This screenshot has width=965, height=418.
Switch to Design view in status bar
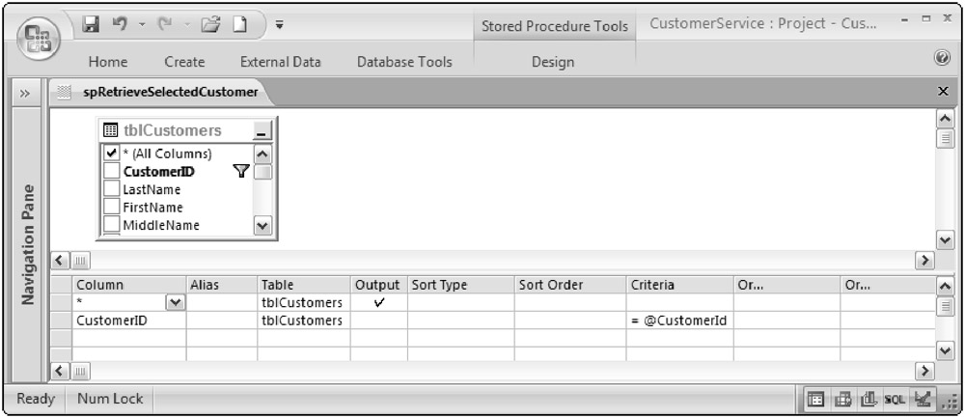point(924,399)
